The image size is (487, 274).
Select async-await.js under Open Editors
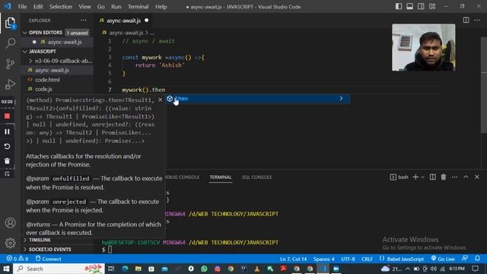click(57, 42)
